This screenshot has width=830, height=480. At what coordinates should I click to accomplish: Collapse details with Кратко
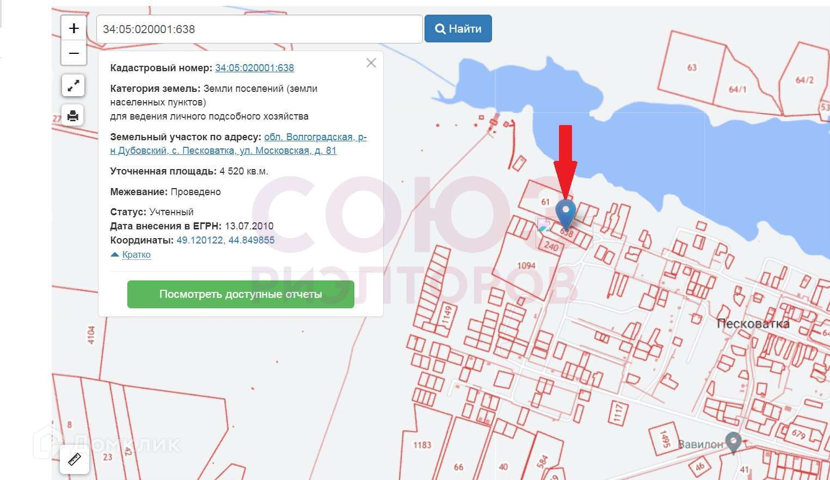pos(136,255)
